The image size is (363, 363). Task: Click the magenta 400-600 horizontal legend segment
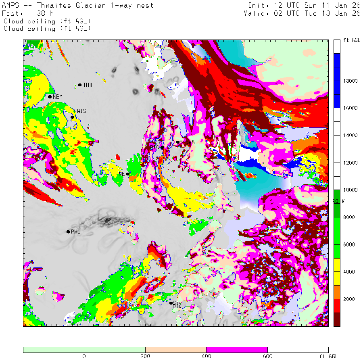pyautogui.click(x=237, y=350)
